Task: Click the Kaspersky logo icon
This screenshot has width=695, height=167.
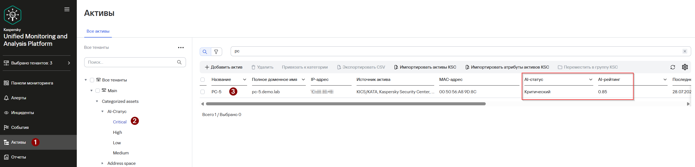Action: 13,15
